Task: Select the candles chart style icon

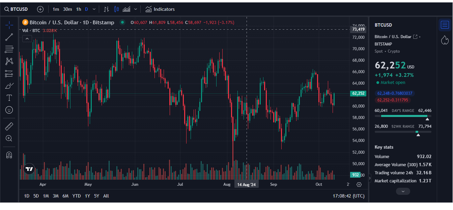Action: (x=116, y=9)
